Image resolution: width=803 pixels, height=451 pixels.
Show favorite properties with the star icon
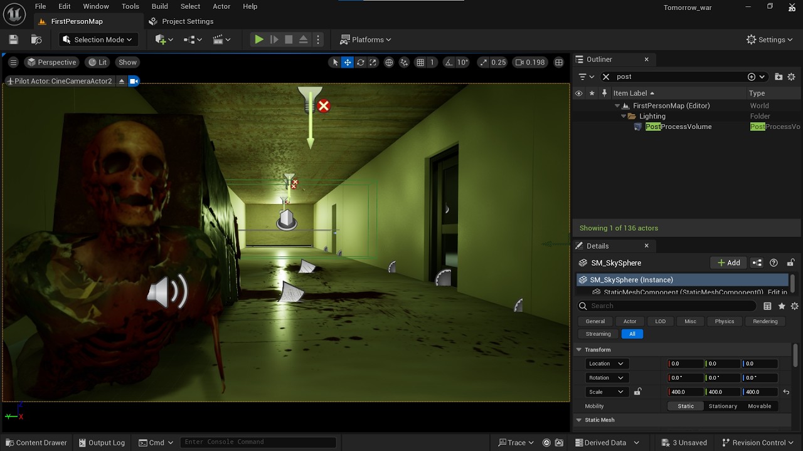pyautogui.click(x=782, y=306)
